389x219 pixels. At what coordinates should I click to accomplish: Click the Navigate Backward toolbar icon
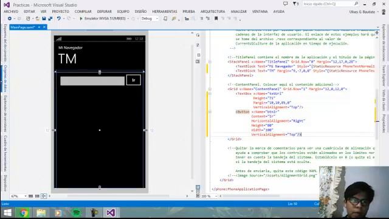click(x=10, y=18)
